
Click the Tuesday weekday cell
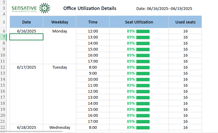coord(59,67)
